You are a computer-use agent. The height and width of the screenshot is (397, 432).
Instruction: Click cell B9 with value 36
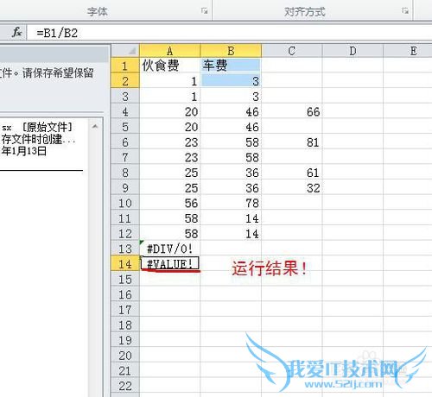[x=231, y=187]
